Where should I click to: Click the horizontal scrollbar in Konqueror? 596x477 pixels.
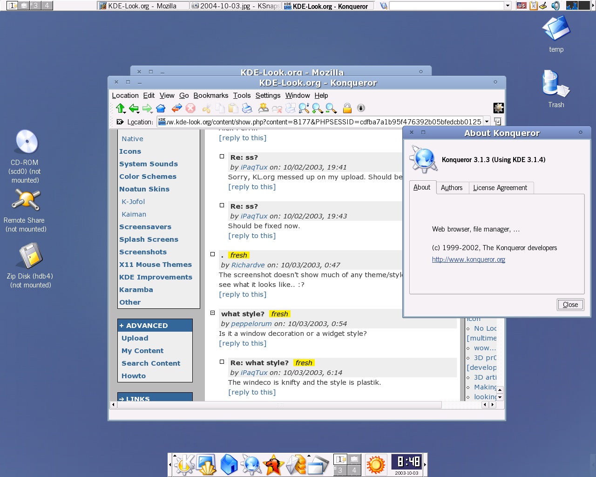click(279, 405)
